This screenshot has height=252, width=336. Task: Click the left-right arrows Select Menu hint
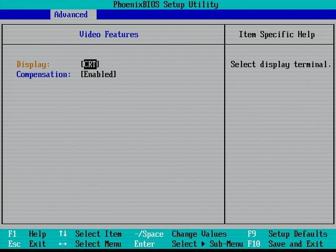(90, 244)
